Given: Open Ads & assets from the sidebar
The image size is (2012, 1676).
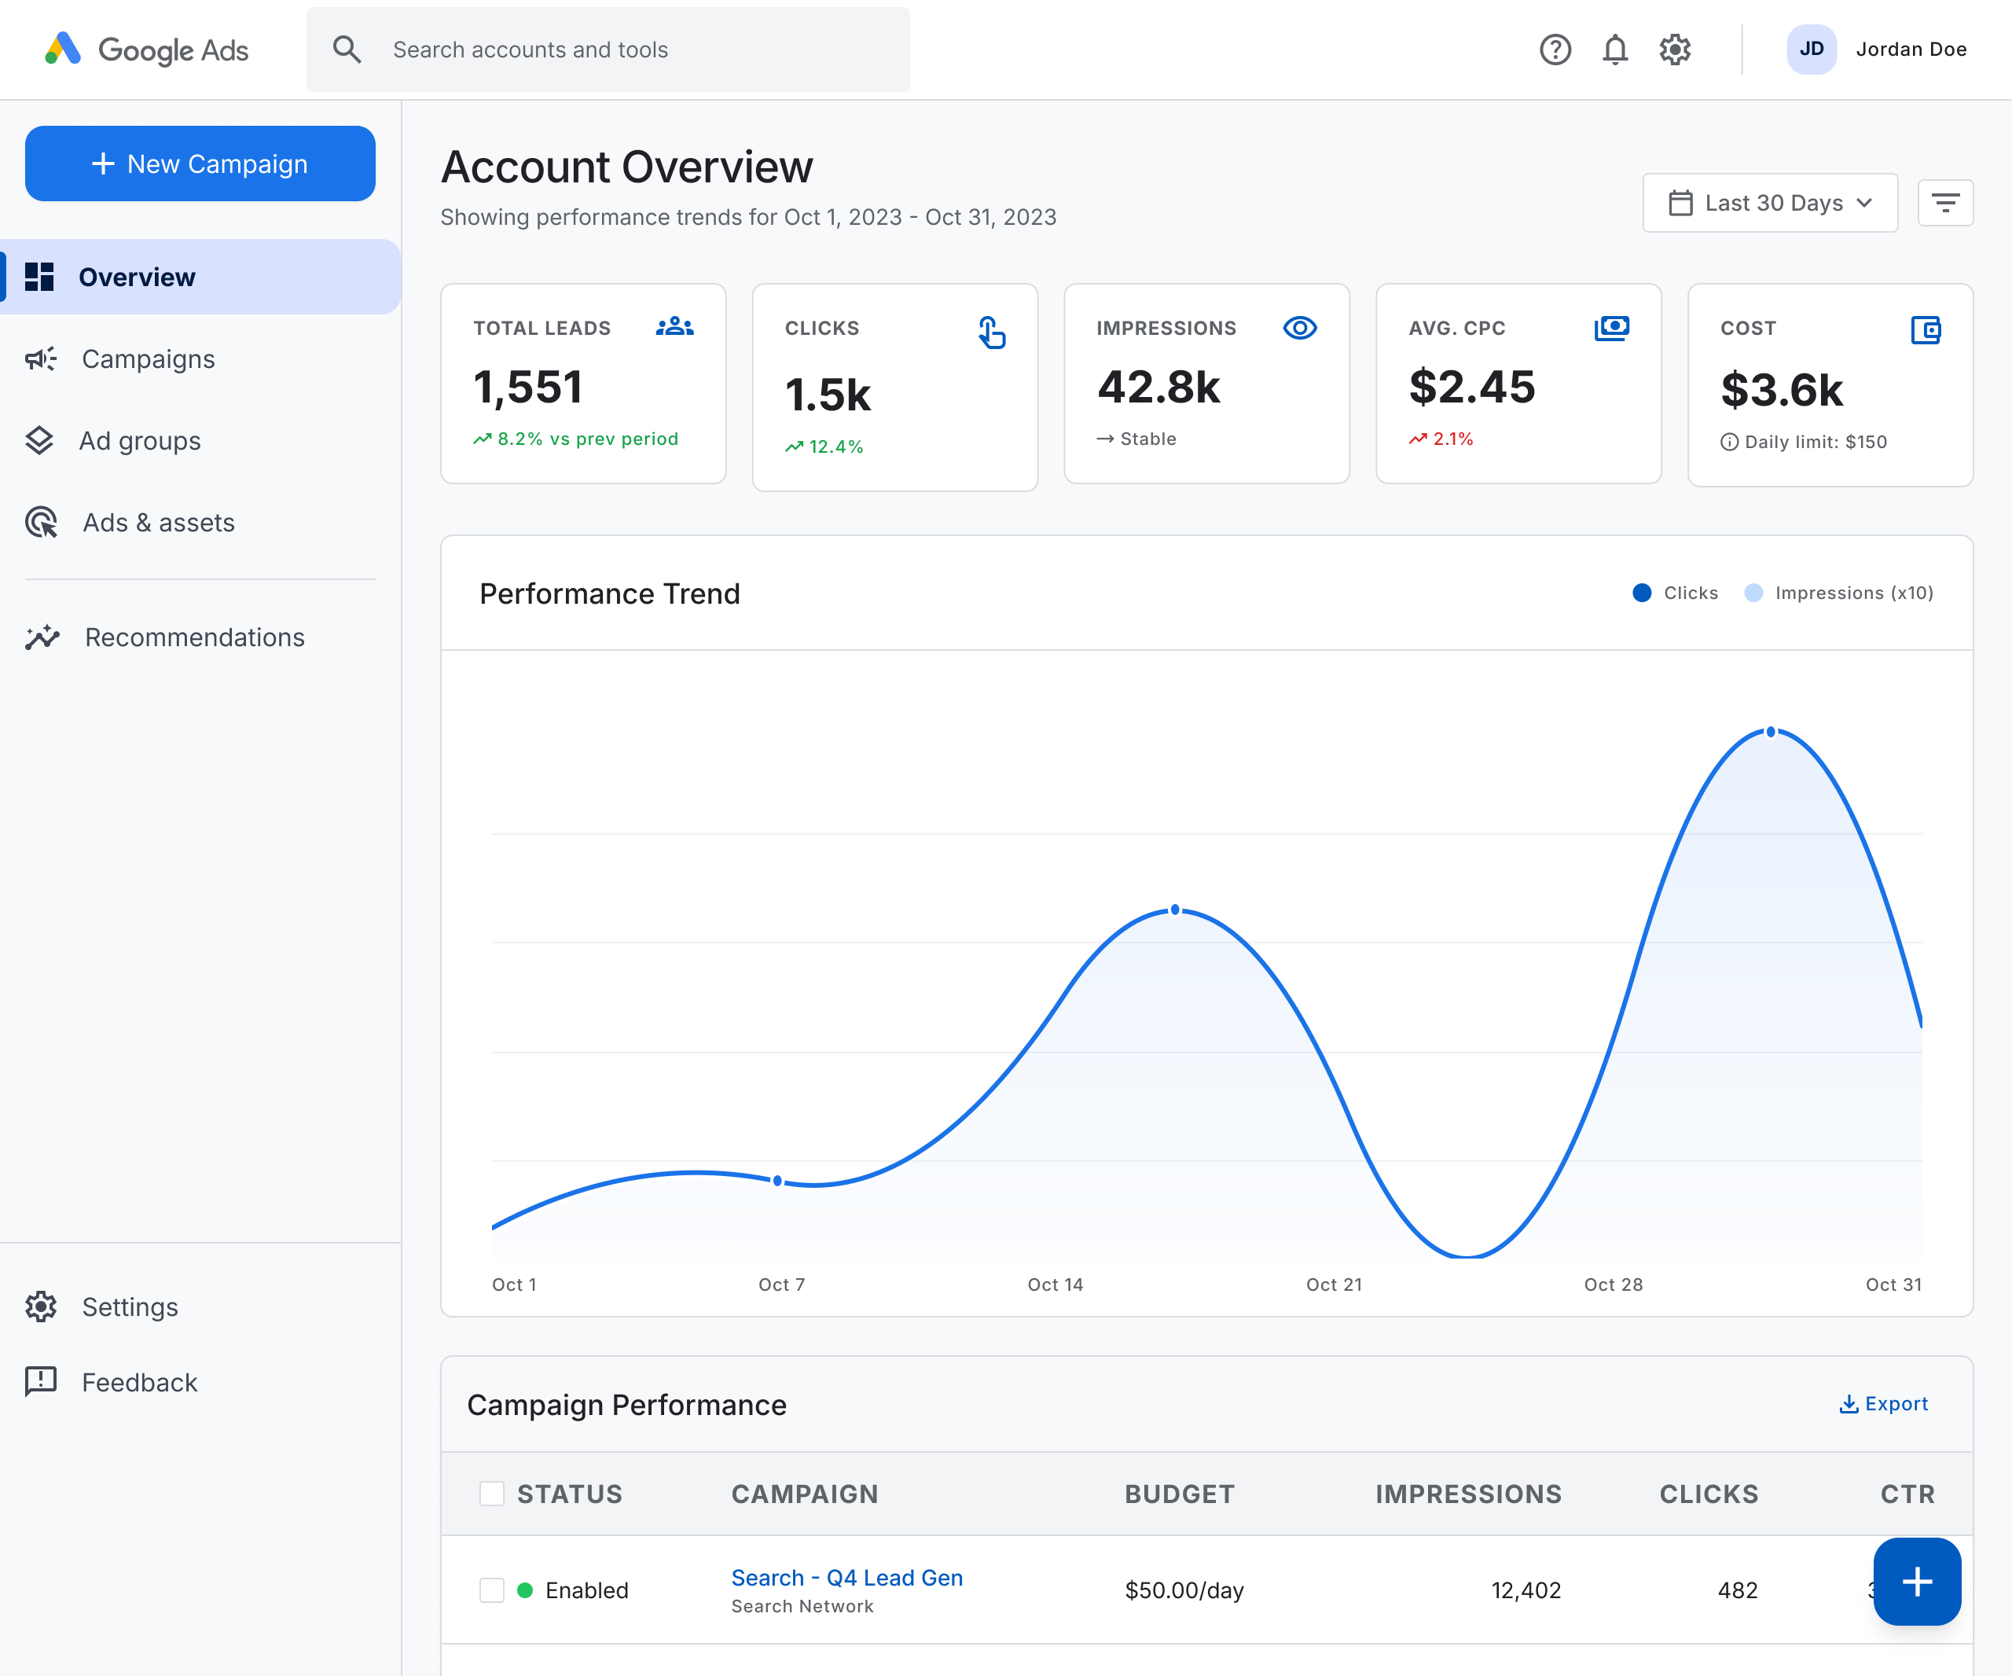Looking at the screenshot, I should click(200, 522).
